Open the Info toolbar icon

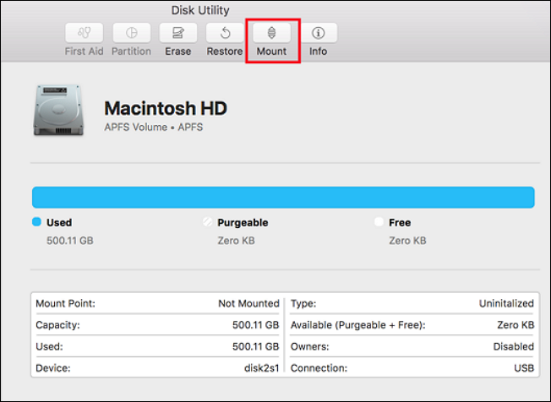point(319,33)
